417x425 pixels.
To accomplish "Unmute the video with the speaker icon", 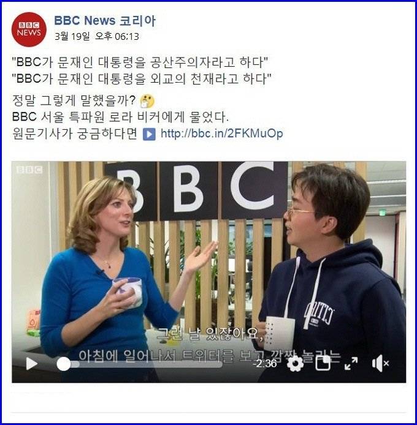I will [x=381, y=363].
